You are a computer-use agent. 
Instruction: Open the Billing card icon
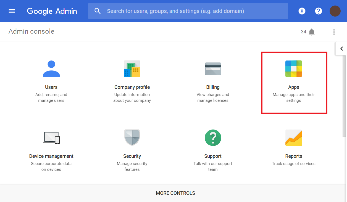pos(213,69)
